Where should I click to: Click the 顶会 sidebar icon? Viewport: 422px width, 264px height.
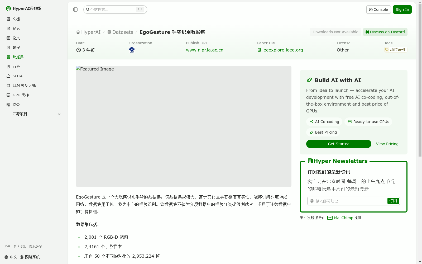click(8, 105)
